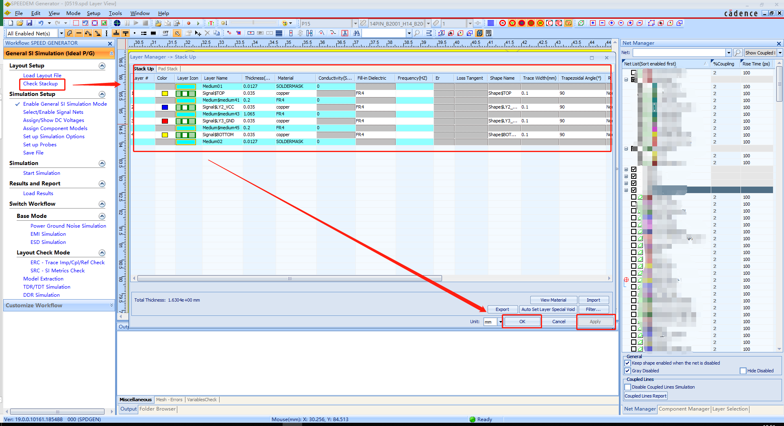The image size is (784, 426).
Task: Collapse the Layout Setup section
Action: [102, 66]
